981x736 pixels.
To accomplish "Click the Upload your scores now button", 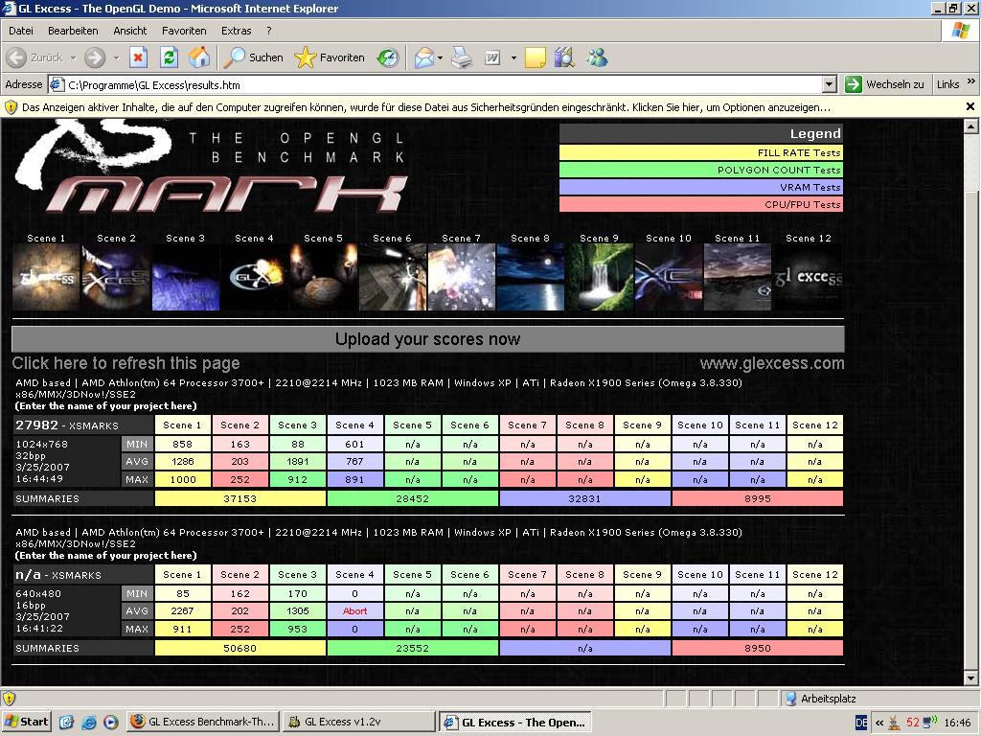I will pyautogui.click(x=428, y=339).
